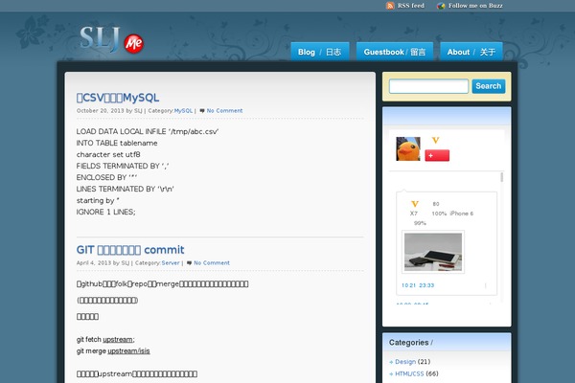Open the RSS feed link
575x383 pixels.
tap(411, 6)
